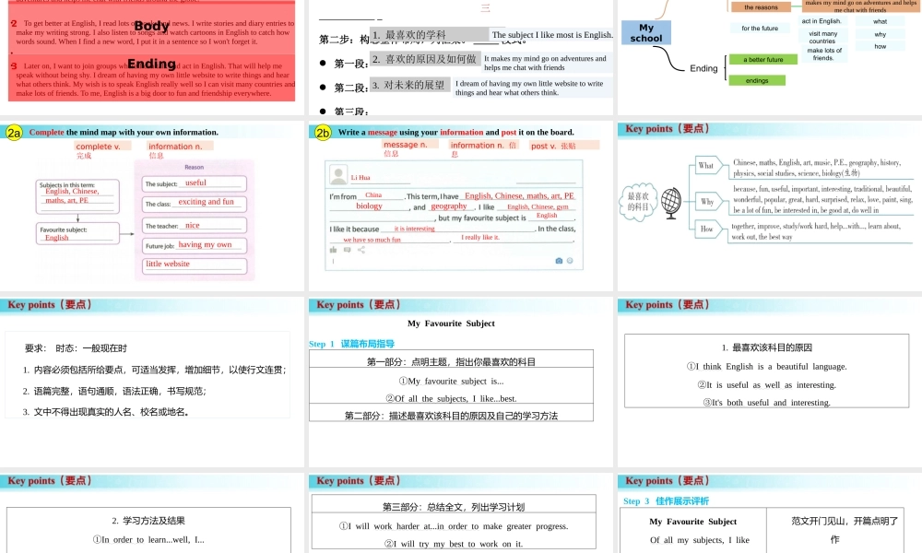Click 'The teacher: nice' field
This screenshot has height=553, width=922.
(195, 226)
